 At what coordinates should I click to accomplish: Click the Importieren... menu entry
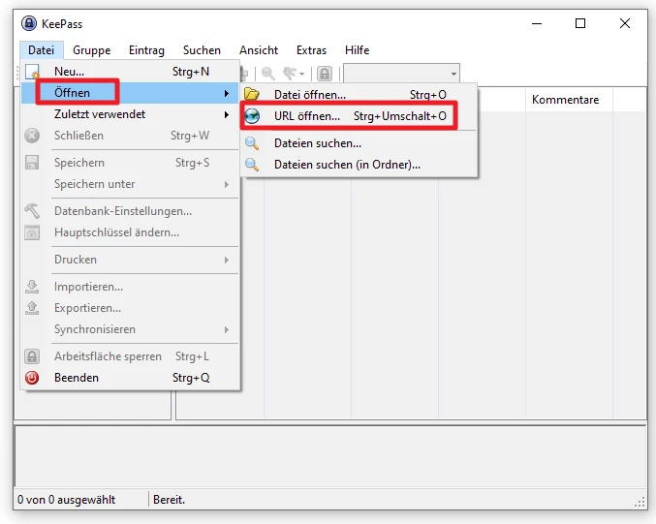(130, 287)
